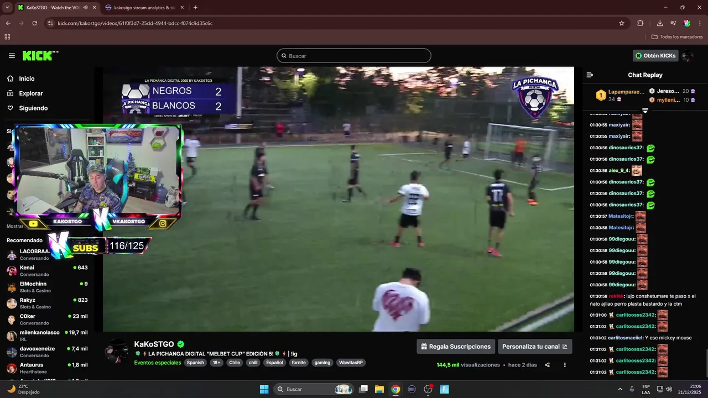Open recommended channel ElMochinn
Screen dimensions: 708x398
(x=48, y=287)
